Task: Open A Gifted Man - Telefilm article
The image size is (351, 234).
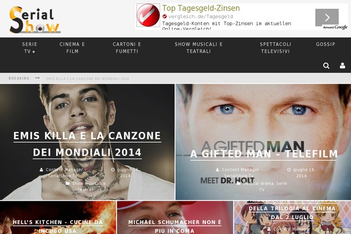Action: coord(264,154)
